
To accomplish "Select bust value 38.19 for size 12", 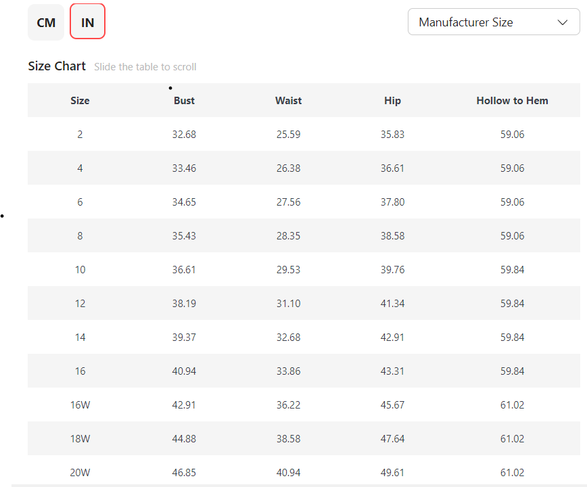I will click(184, 304).
